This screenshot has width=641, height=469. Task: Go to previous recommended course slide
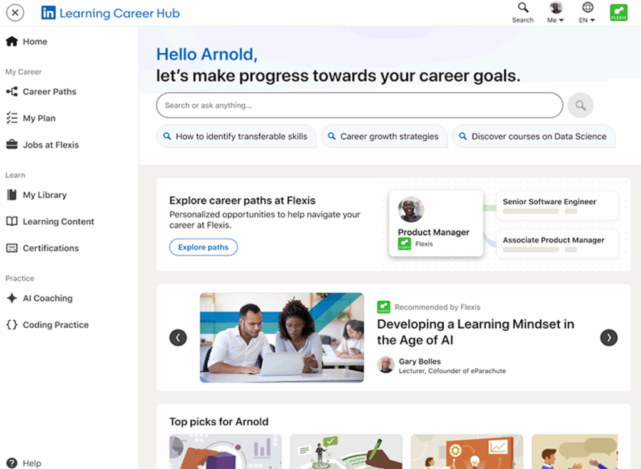point(178,338)
